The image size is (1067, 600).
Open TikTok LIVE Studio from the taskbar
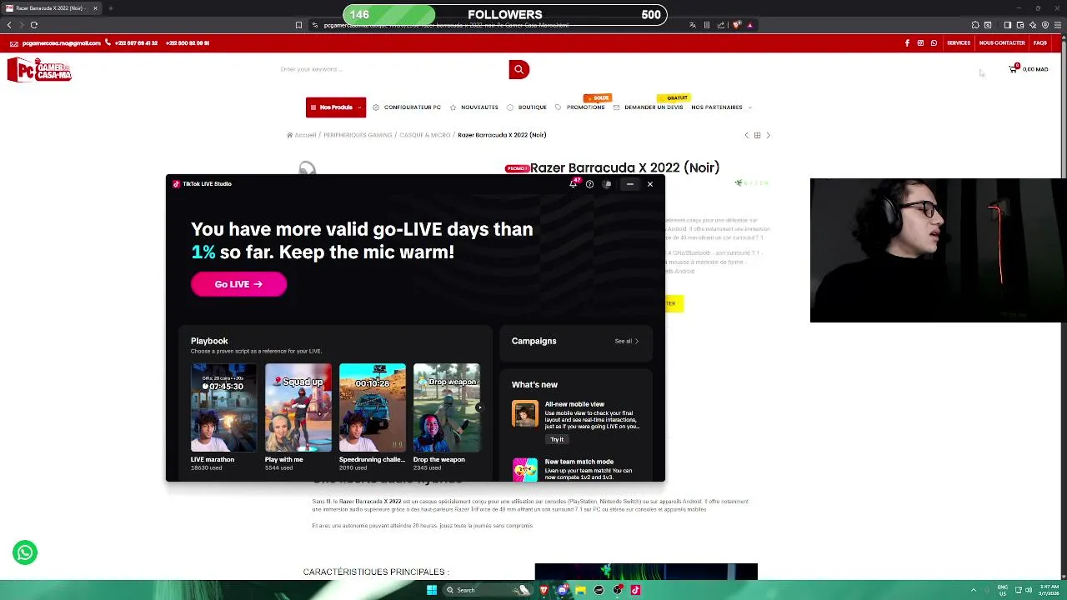635,590
